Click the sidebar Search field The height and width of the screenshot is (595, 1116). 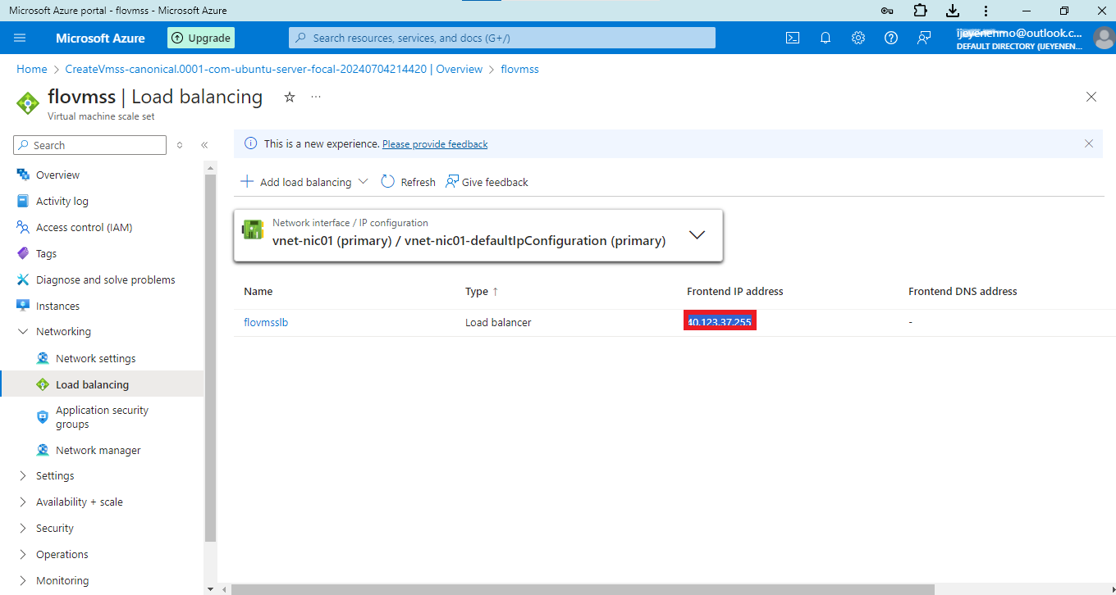pos(90,145)
